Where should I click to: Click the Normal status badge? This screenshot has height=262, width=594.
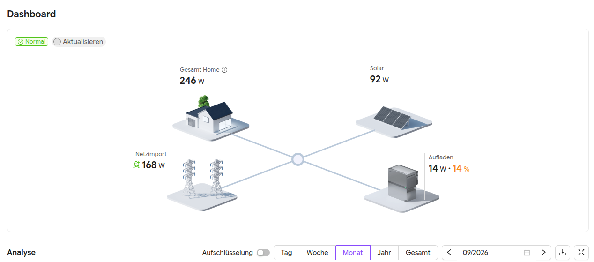(31, 42)
